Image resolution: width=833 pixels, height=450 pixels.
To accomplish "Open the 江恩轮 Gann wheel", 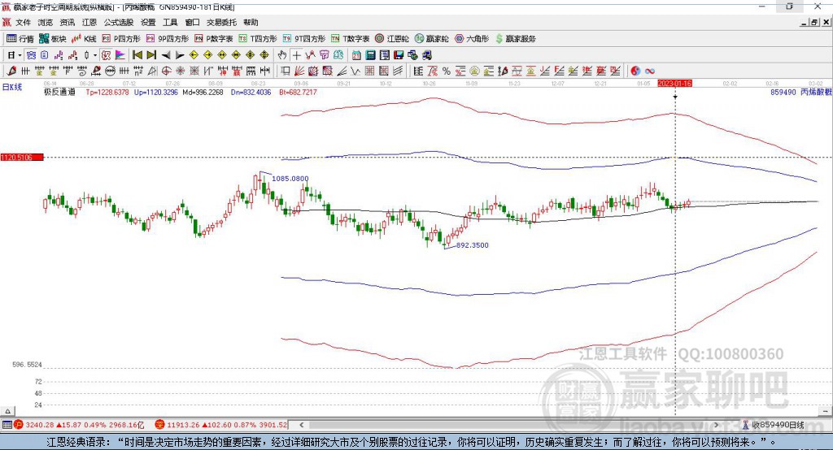I will [392, 39].
